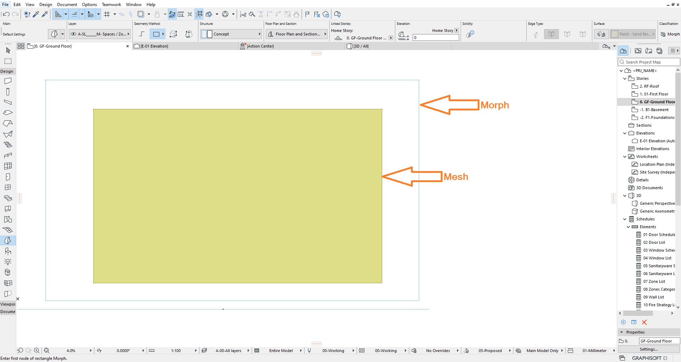The image size is (681, 362).
Task: Click the Paint - Sand Beige surface swatch
Action: point(615,34)
